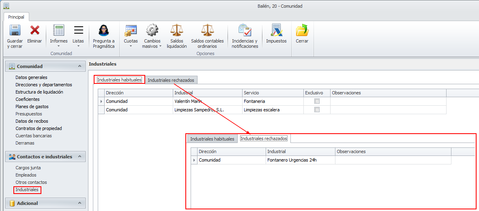Click the Cerrar folder icon
Viewport: 479px width, 211px height.
coord(302,30)
